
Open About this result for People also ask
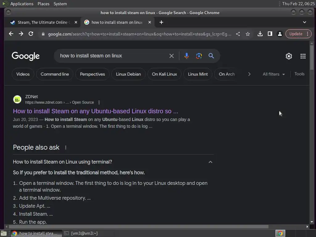66,148
